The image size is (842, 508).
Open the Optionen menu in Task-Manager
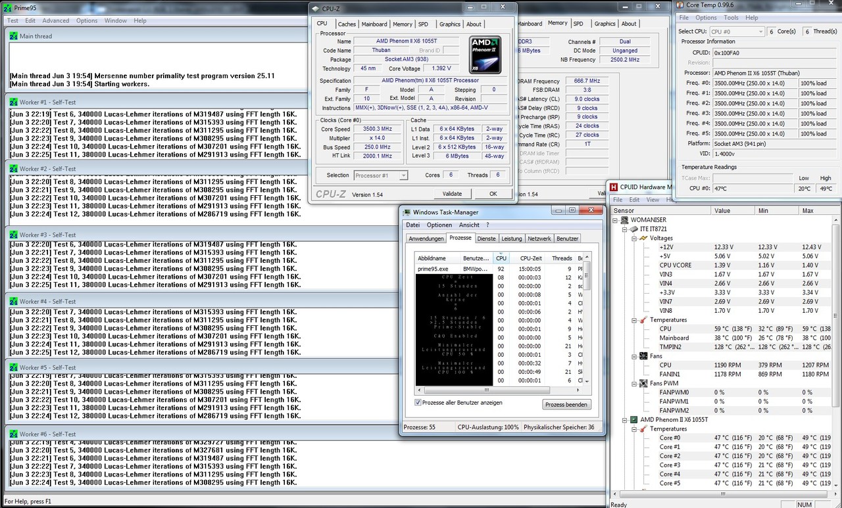tap(439, 225)
